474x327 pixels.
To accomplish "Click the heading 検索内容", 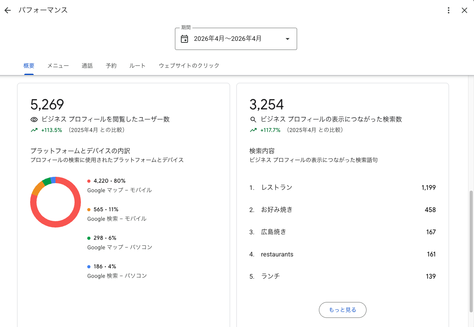I will pyautogui.click(x=262, y=151).
